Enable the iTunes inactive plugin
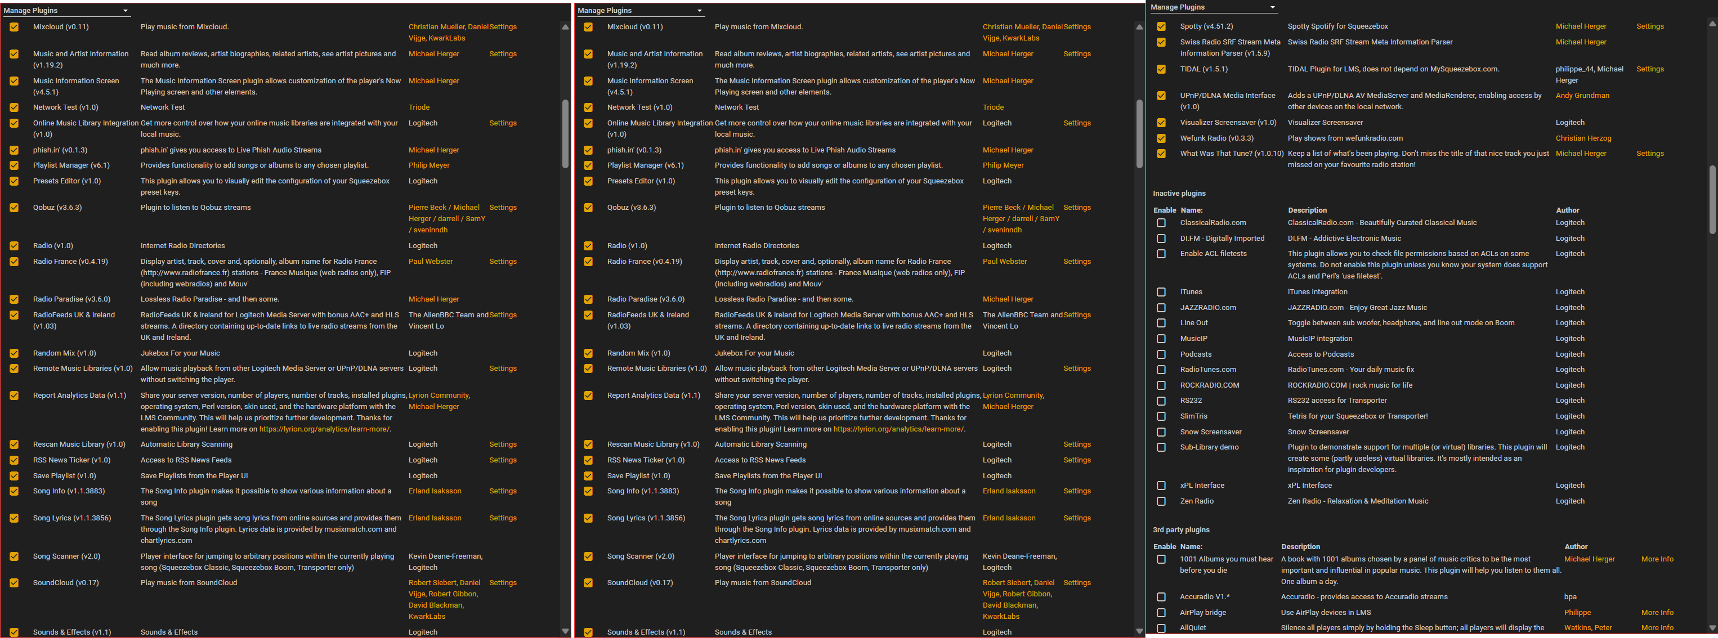Viewport: 1718px width, 638px height. pos(1161,292)
